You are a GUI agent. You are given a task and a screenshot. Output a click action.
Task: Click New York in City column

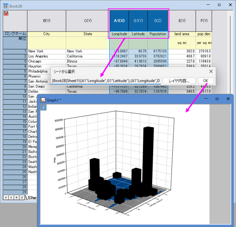pyautogui.click(x=47, y=51)
